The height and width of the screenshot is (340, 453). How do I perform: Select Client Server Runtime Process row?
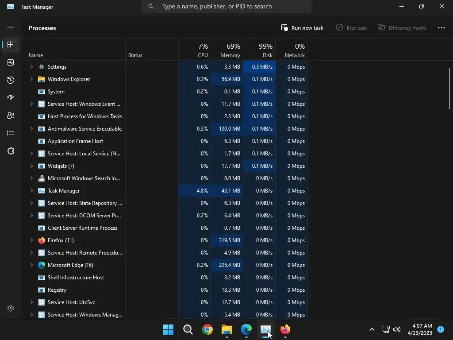pos(165,228)
